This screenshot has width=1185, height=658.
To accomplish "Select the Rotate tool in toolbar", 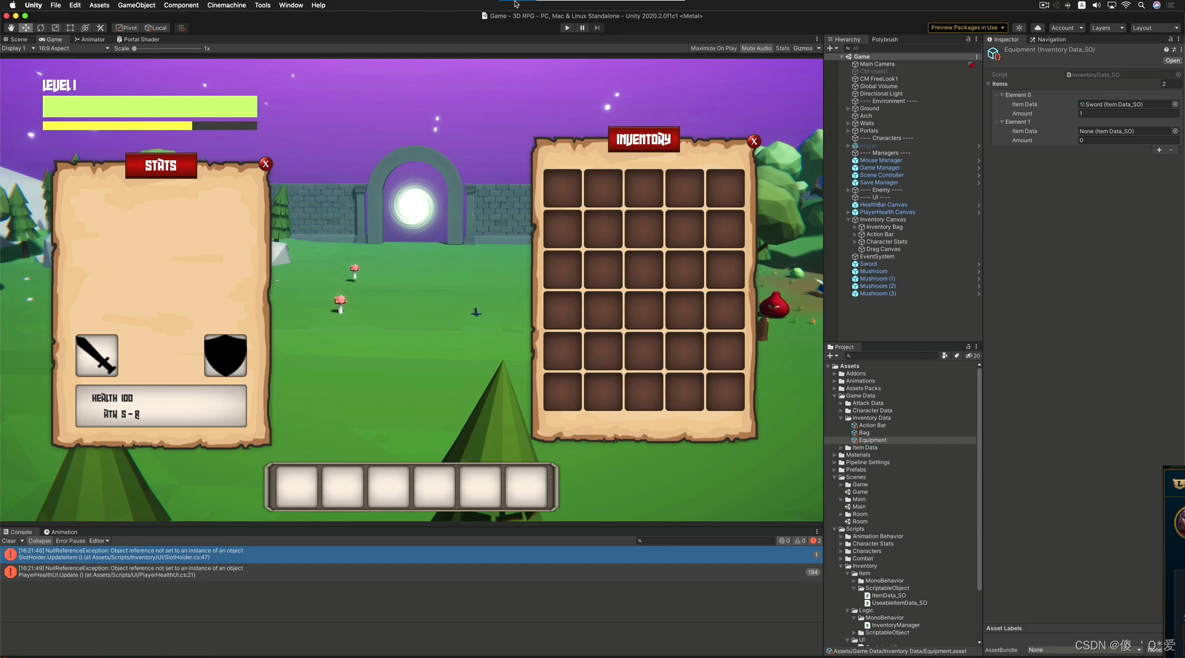I will pos(41,28).
